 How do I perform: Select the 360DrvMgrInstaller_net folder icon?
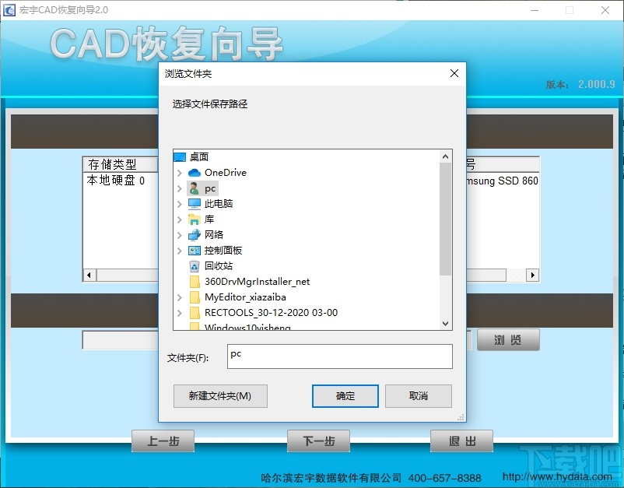(x=195, y=283)
